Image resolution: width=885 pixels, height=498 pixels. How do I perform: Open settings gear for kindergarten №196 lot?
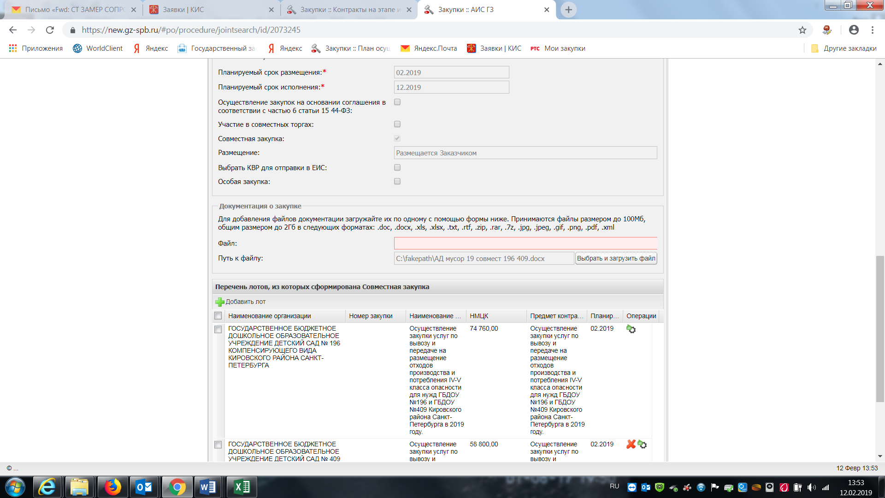pos(631,329)
